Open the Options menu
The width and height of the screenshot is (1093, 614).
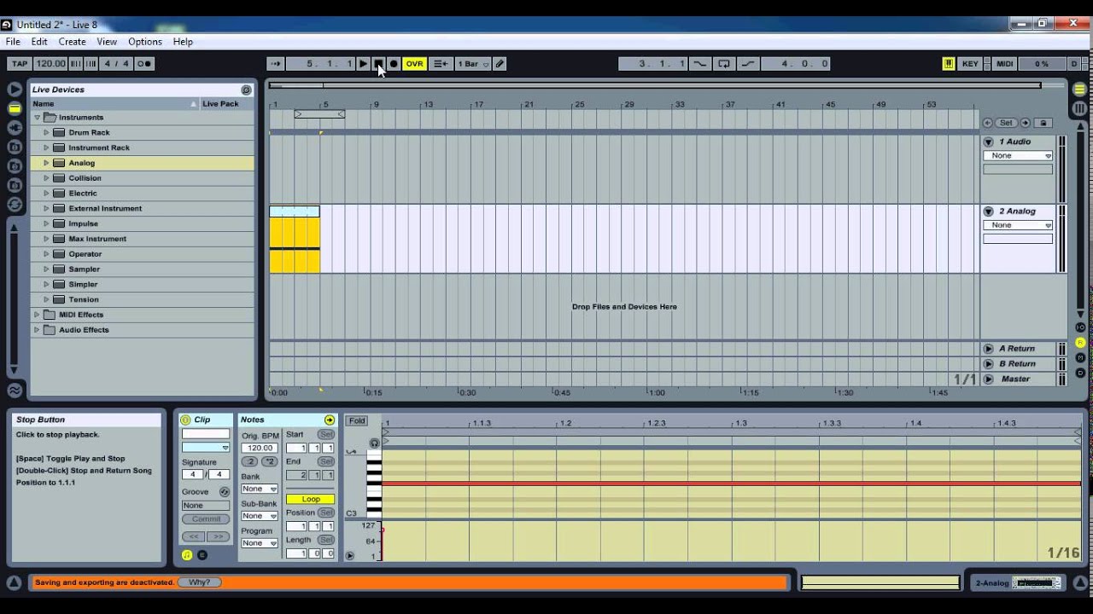(x=145, y=41)
